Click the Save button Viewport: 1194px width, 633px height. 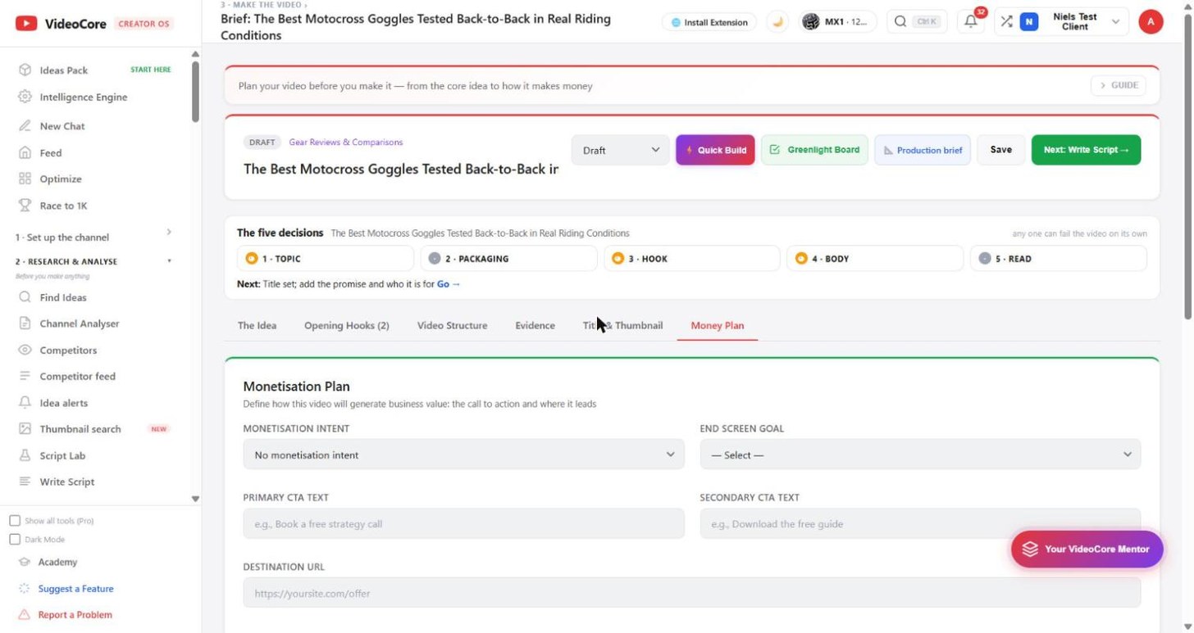[x=1000, y=150]
